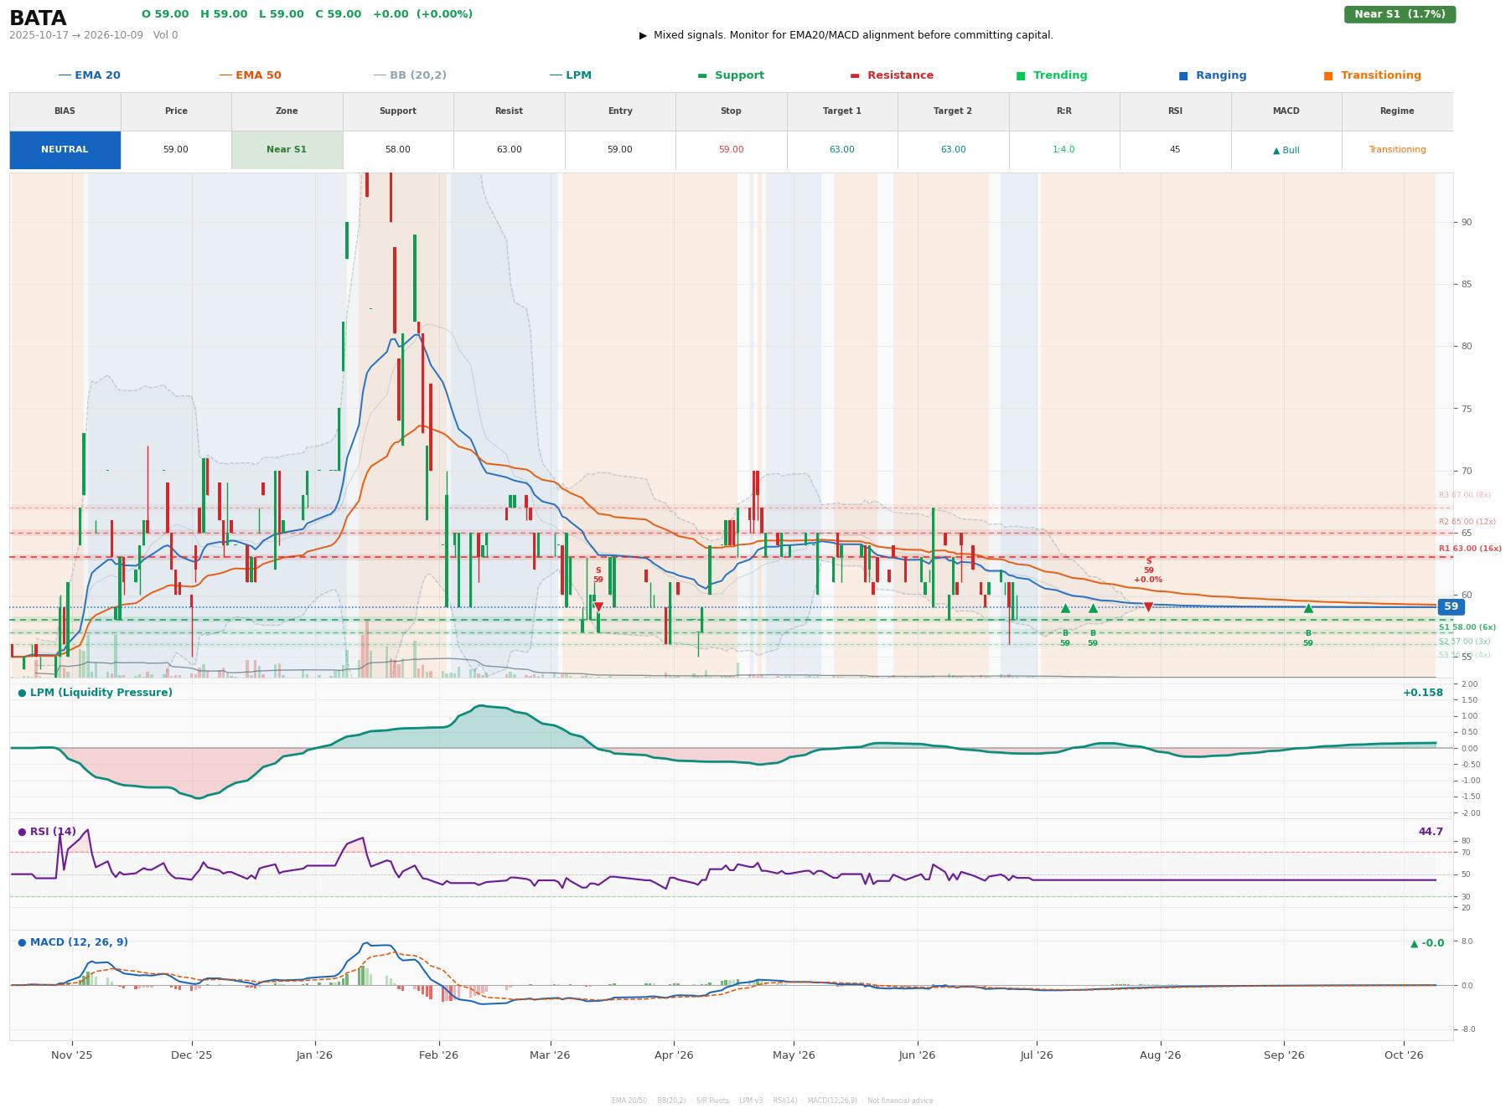The height and width of the screenshot is (1114, 1511).
Task: Select the EMA 20 legend entry
Action: 90,75
